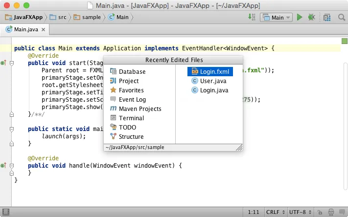Collapse the handle method fold marker
Viewport: 348px width, 217px height.
pos(12,166)
